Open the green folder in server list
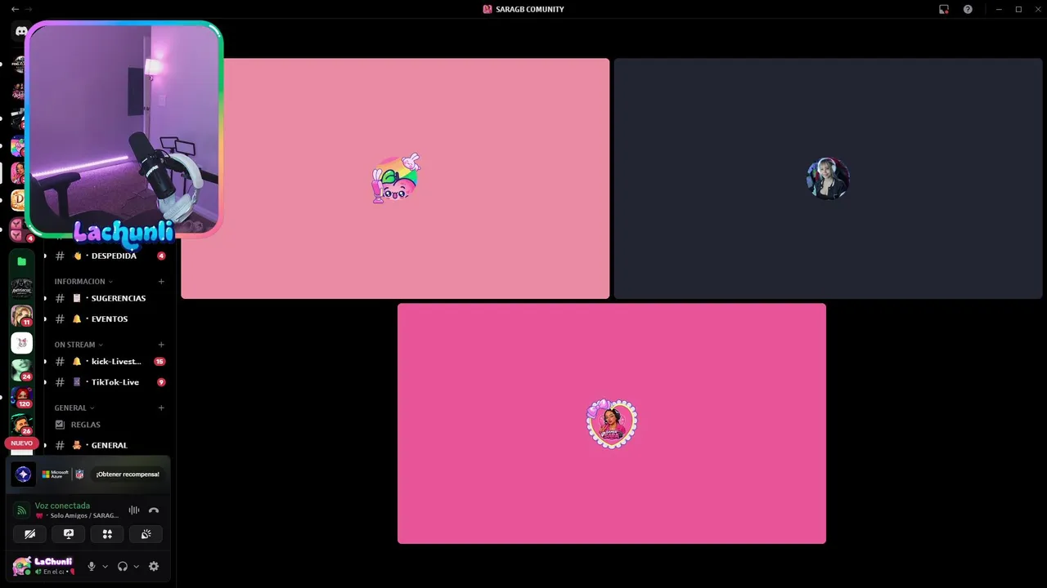1047x588 pixels. click(x=21, y=261)
